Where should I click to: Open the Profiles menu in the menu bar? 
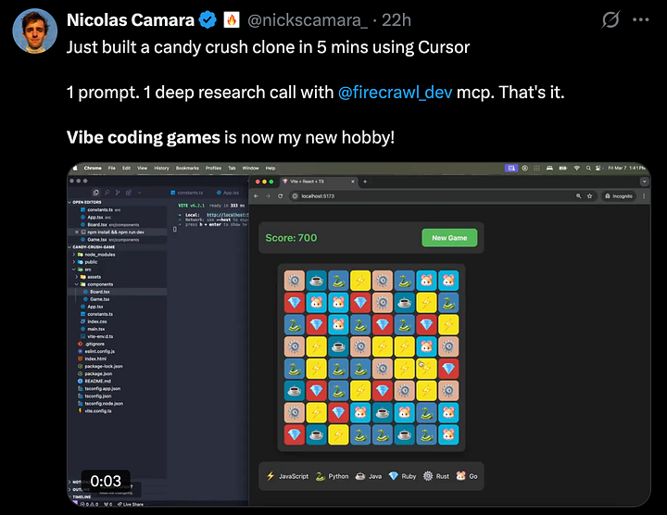pyautogui.click(x=213, y=168)
